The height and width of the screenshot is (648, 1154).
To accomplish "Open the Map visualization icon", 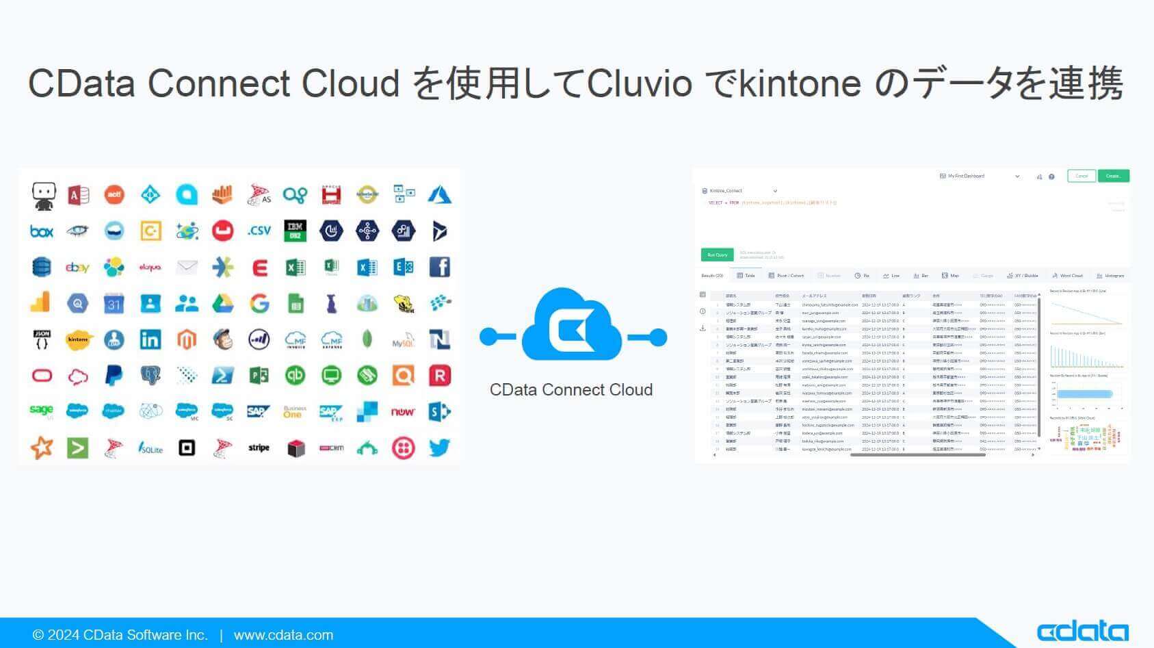I will 949,275.
